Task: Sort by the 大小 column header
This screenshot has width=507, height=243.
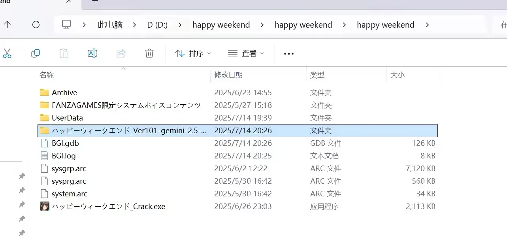Action: (x=397, y=75)
